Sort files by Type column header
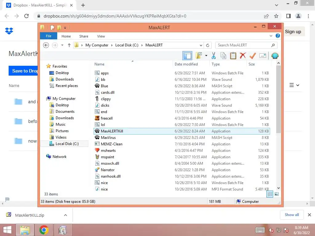 coord(216,64)
